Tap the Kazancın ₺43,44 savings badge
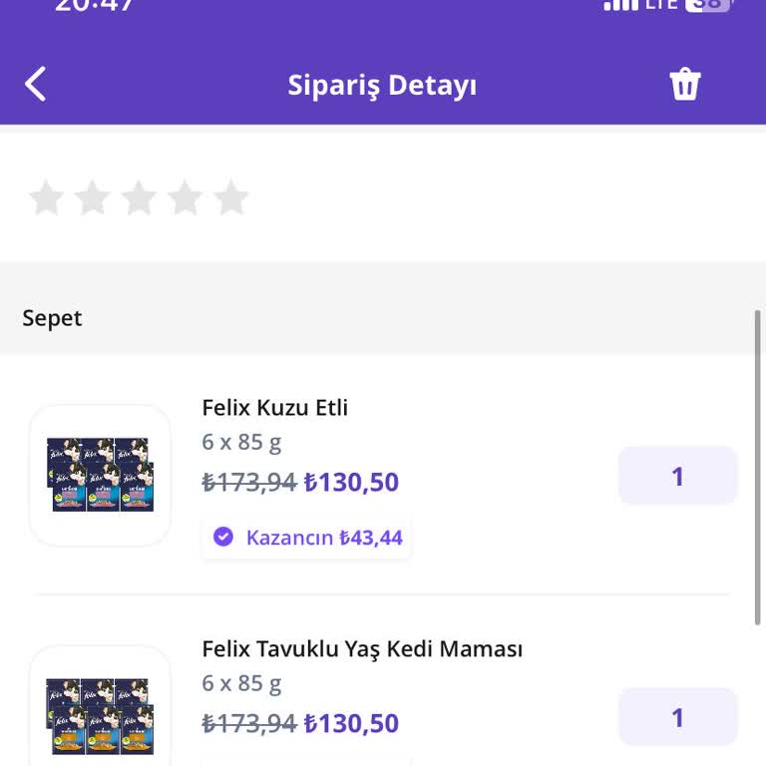 coord(307,538)
